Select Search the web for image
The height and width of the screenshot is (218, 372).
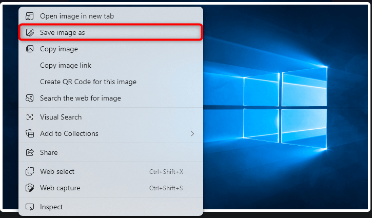point(111,98)
